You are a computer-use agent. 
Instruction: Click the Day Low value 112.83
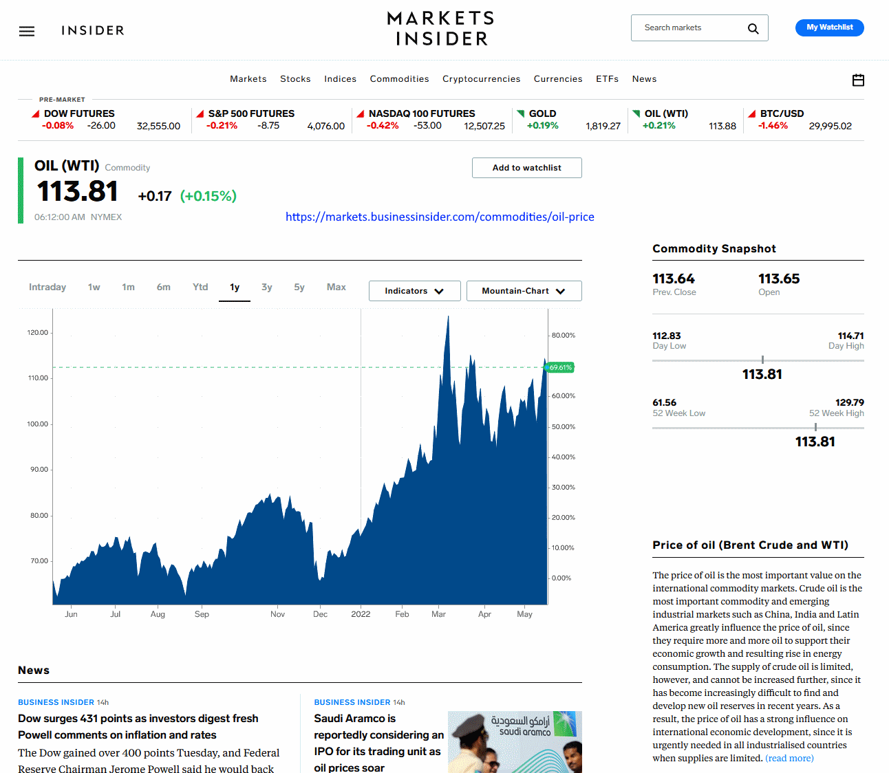click(x=667, y=336)
